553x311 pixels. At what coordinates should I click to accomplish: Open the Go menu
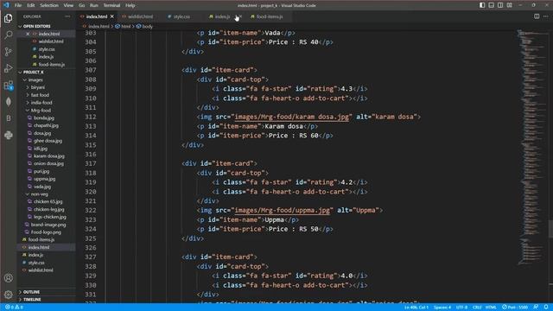pos(81,5)
